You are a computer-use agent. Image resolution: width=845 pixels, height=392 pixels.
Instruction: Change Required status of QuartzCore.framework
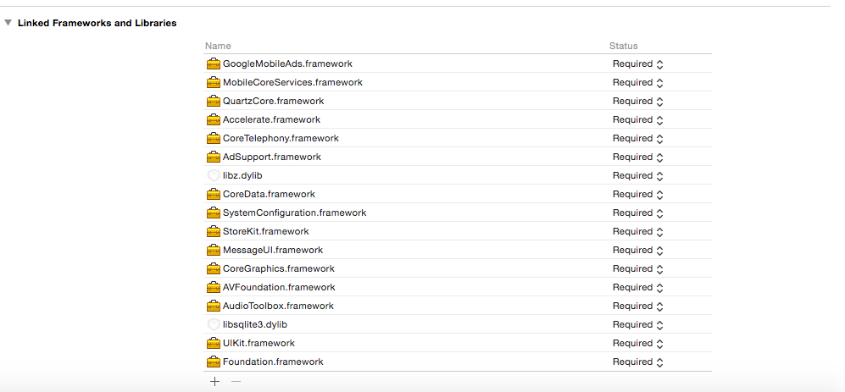click(x=638, y=101)
